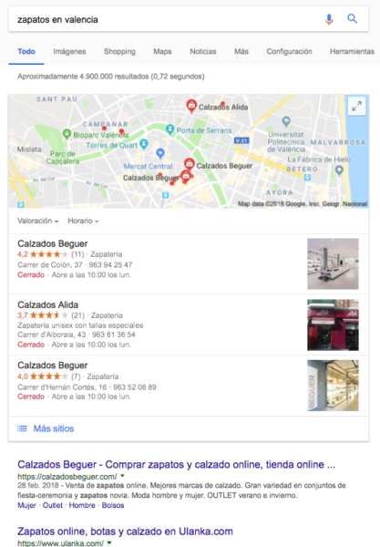Screen dimensions: 380x547
Task: Expand the calzadosbeguer.com URL arrow menu
Action: pyautogui.click(x=122, y=476)
